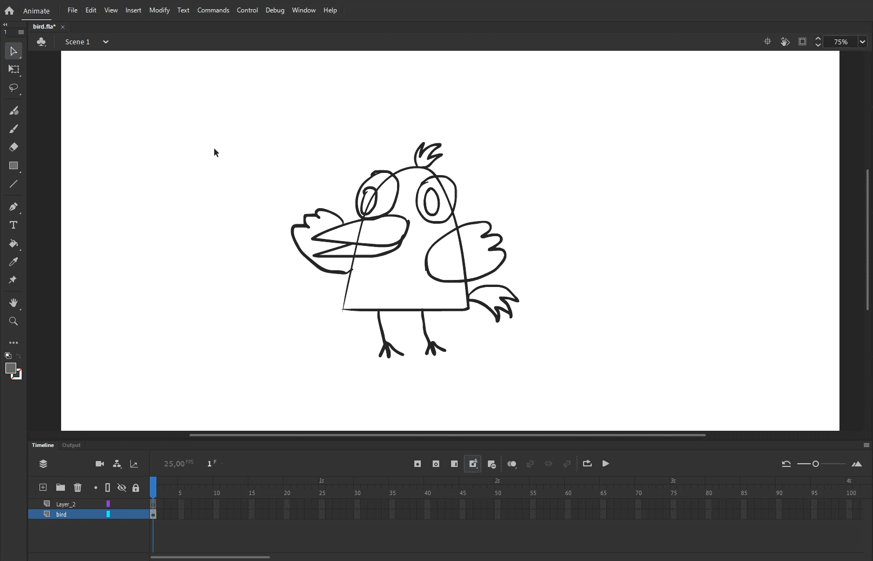Open the stage zoom percentage dropdown
Image resolution: width=873 pixels, height=561 pixels.
863,42
